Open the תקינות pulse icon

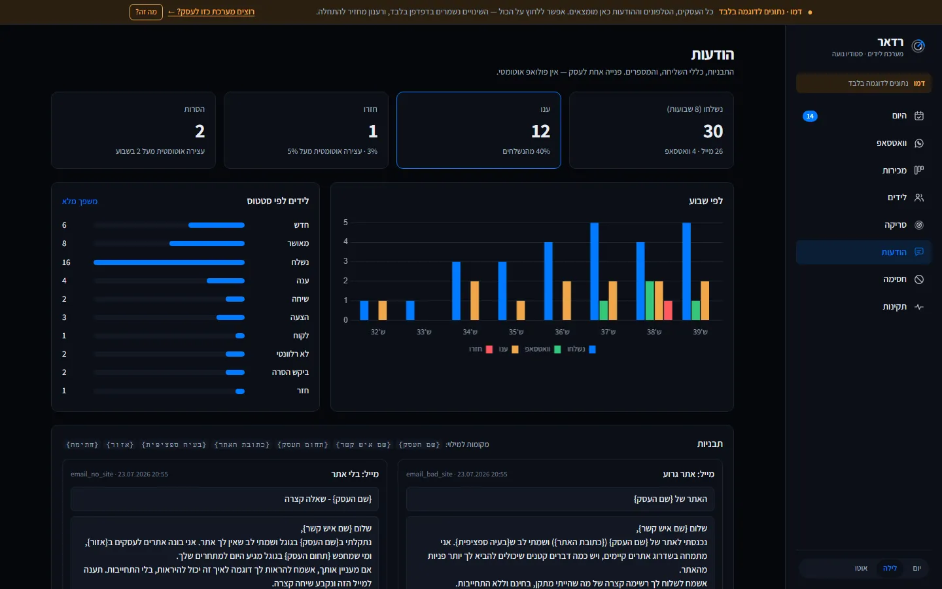(919, 307)
